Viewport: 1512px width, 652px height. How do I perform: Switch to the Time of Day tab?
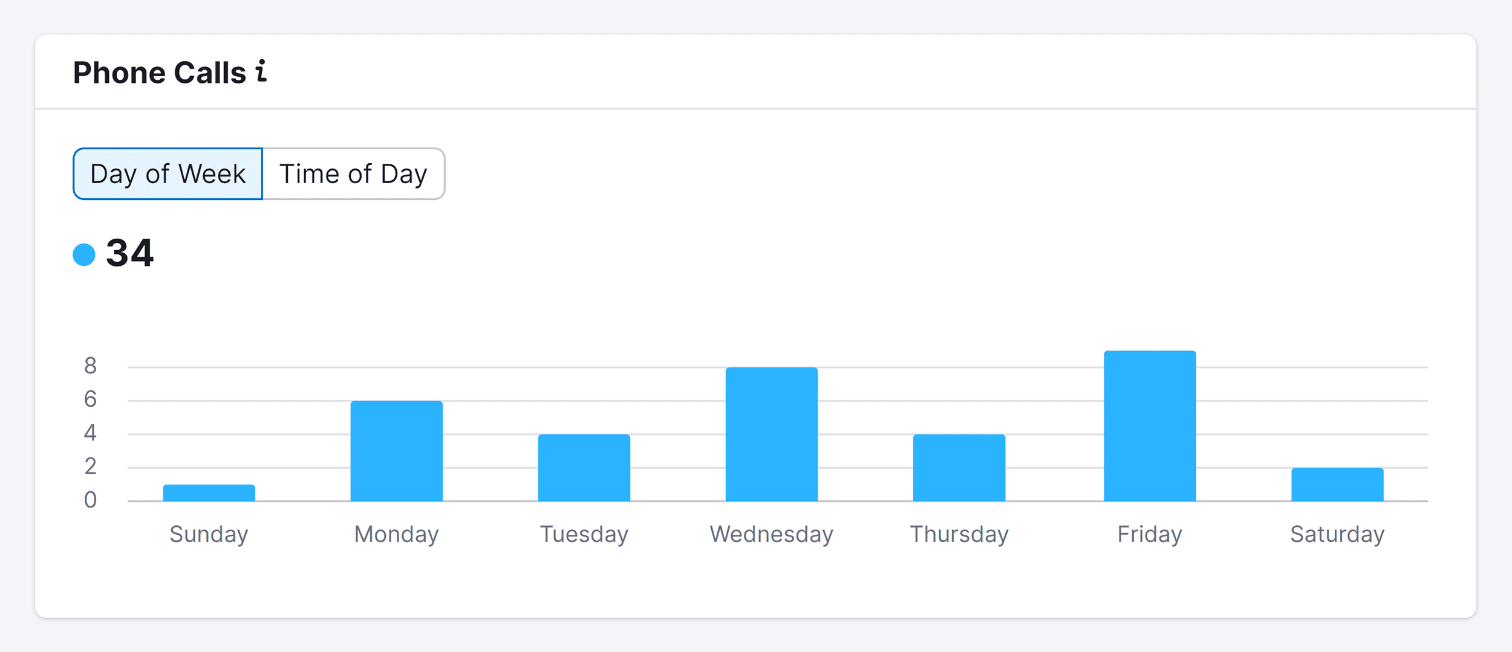353,174
